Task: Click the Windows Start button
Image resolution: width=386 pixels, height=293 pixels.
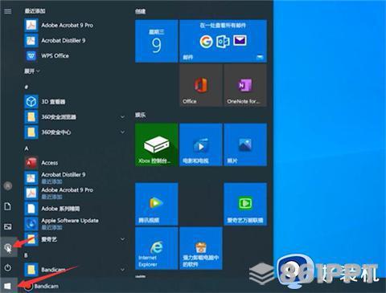Action: pyautogui.click(x=8, y=286)
